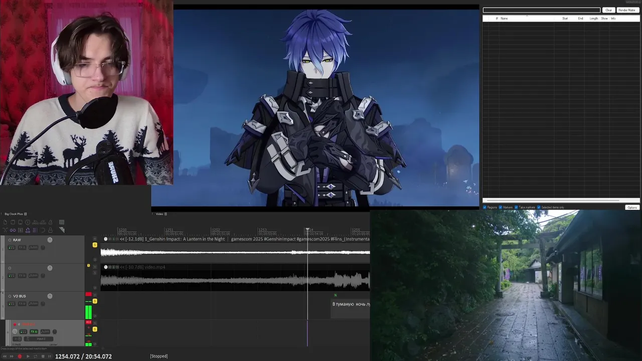Open green FX button on armed track

[34, 331]
